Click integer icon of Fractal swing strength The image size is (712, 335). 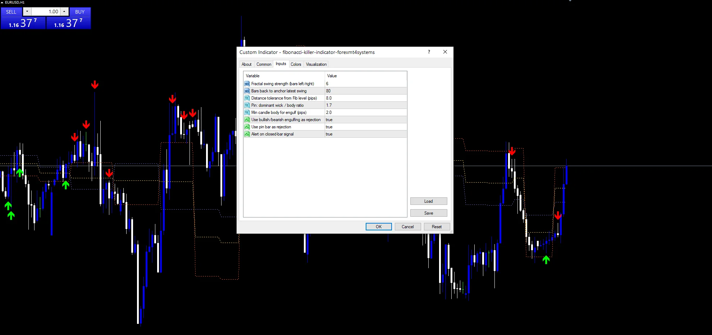(247, 84)
